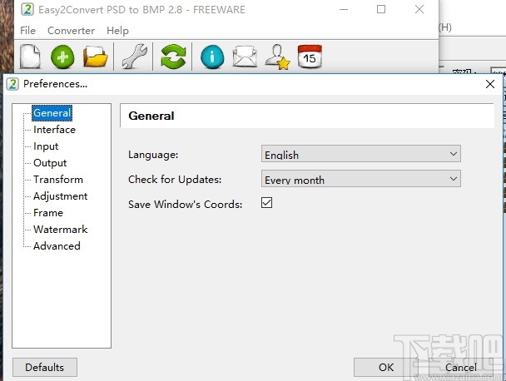Select Transform in the preferences tree
The width and height of the screenshot is (506, 381).
[x=58, y=180]
